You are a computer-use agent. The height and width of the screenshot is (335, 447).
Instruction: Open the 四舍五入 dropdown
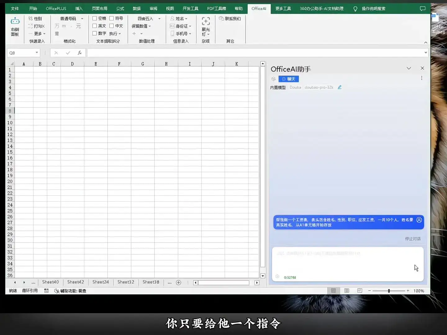(159, 19)
